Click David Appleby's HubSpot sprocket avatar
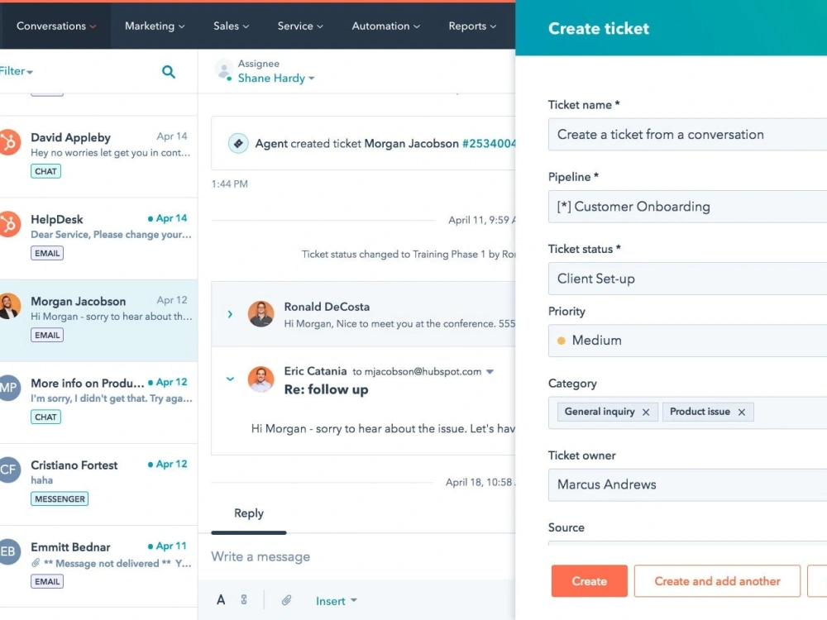This screenshot has width=827, height=620. (x=9, y=142)
